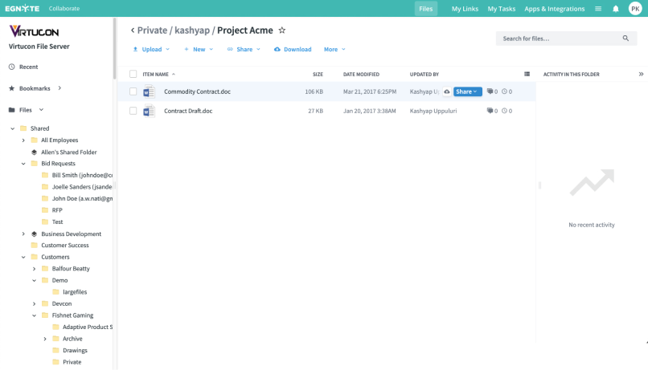Click download cloud icon on Commodity Contract row
This screenshot has height=370, width=648.
[446, 91]
